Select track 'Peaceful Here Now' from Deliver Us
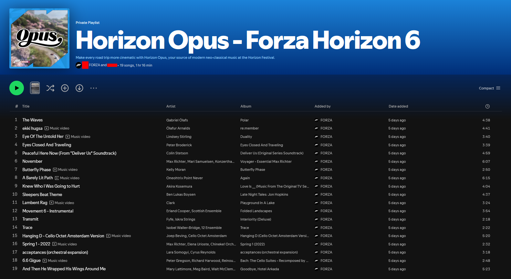Viewport: 511px width, 279px height. (x=69, y=153)
